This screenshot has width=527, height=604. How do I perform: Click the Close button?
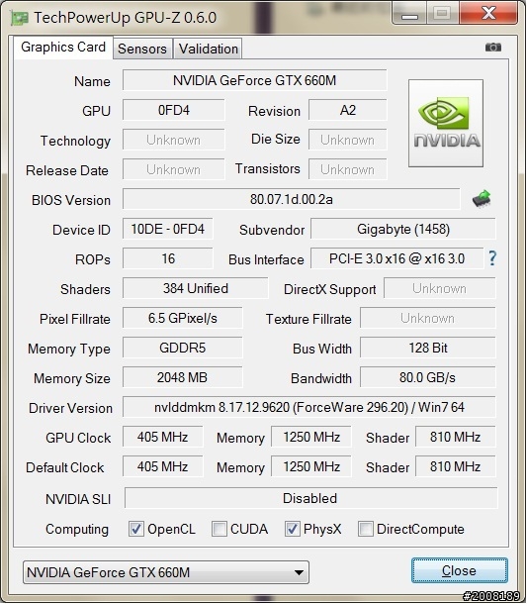click(460, 570)
